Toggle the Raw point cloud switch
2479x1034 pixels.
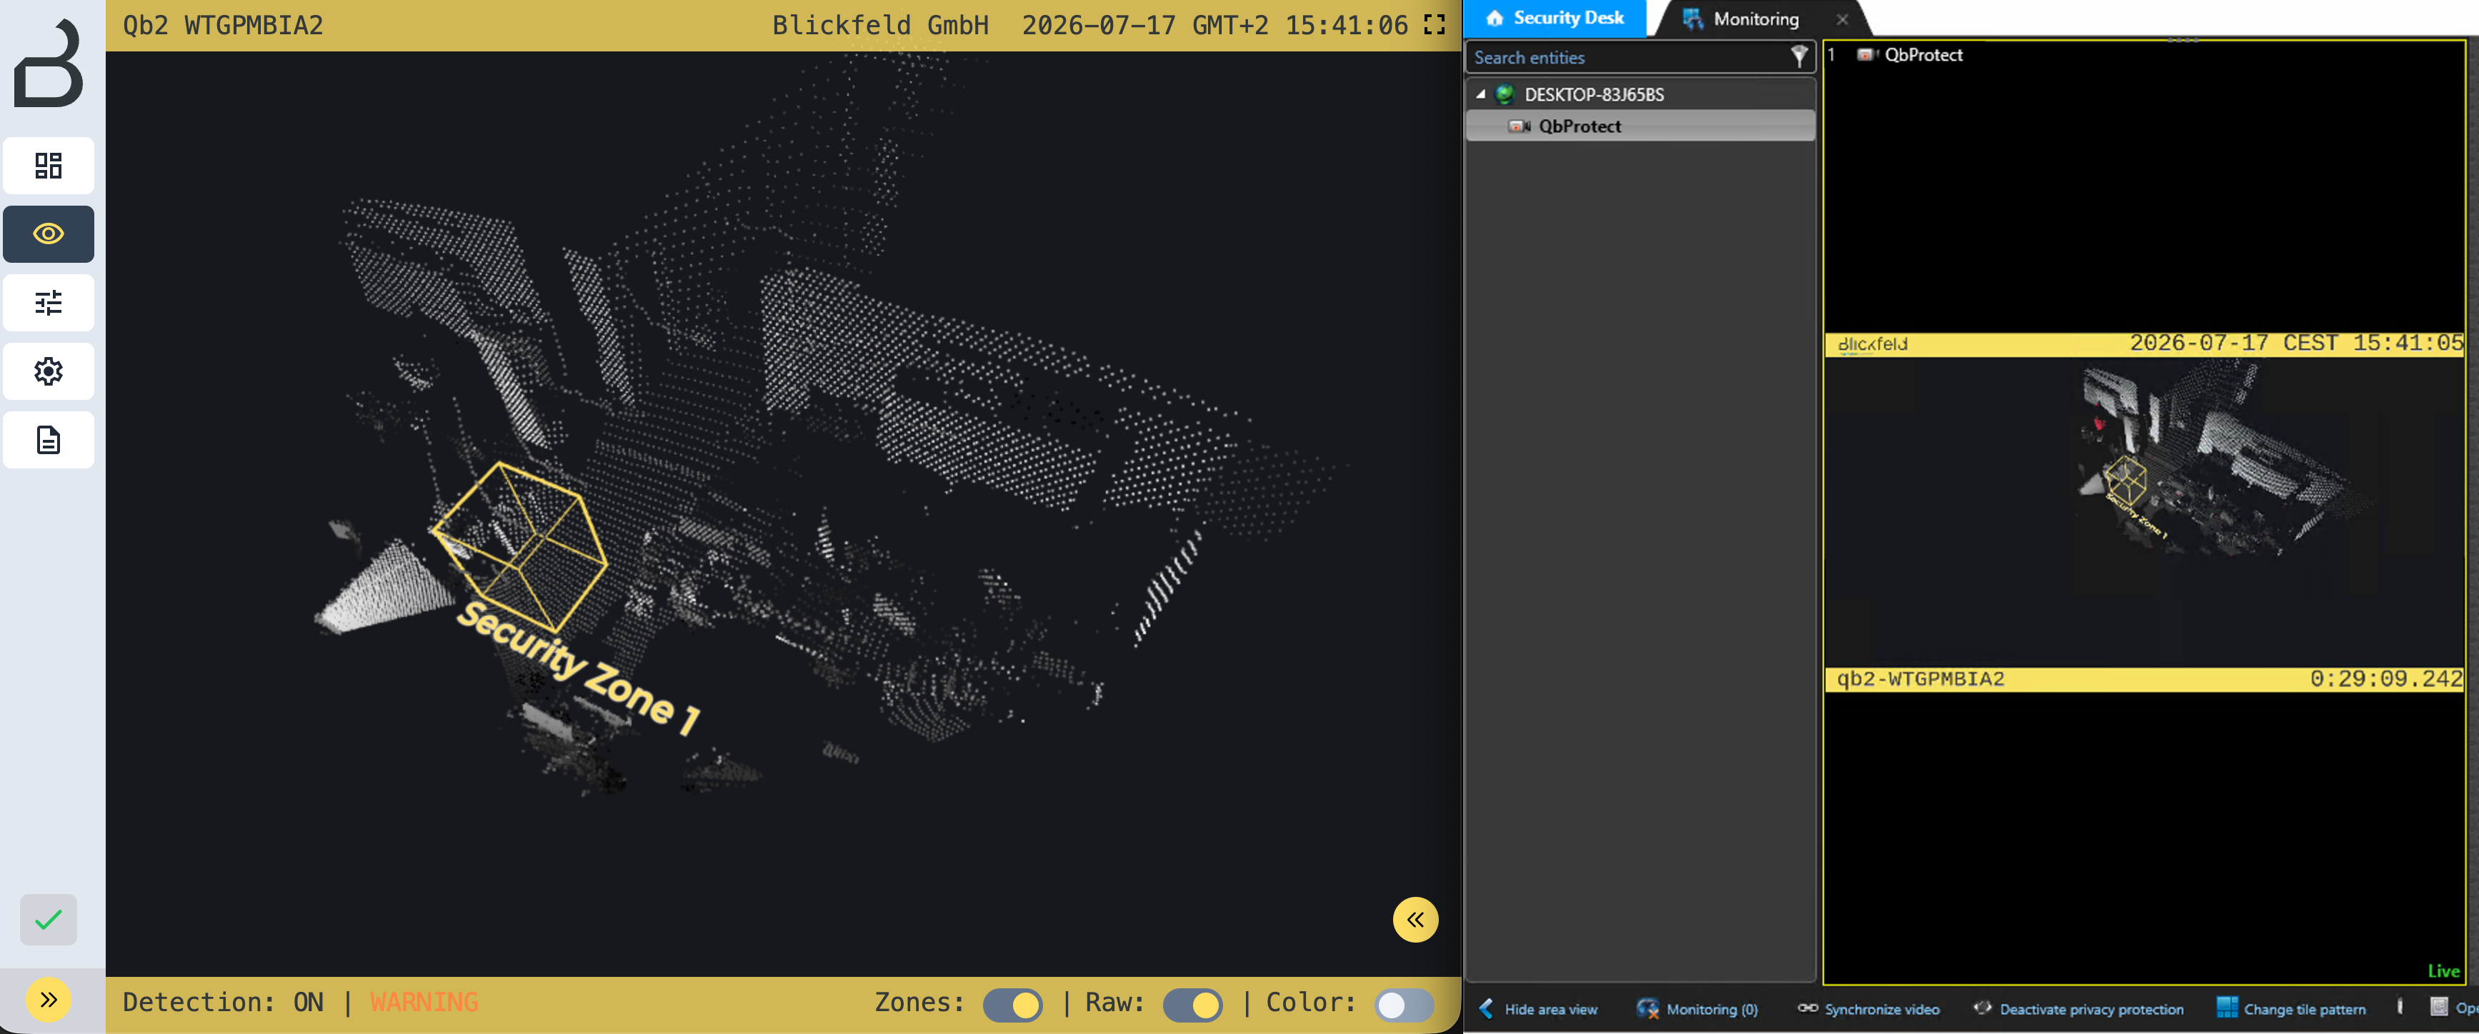pos(1193,1005)
